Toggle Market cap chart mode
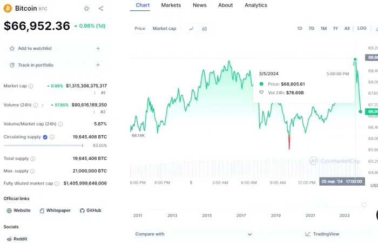This screenshot has width=378, height=243. (x=164, y=29)
